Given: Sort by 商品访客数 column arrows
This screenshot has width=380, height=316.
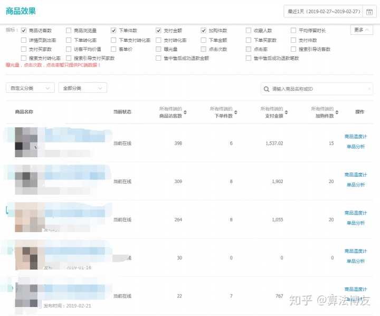Looking at the screenshot, I should point(185,112).
